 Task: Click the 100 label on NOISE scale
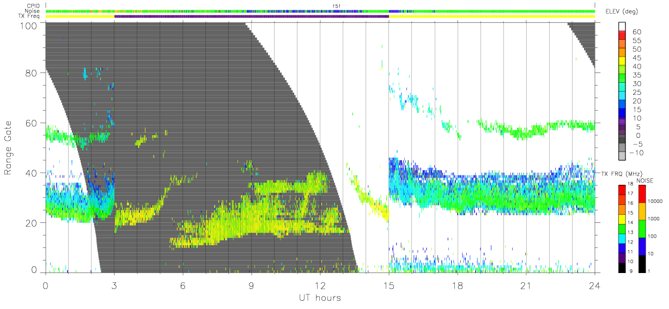point(653,237)
